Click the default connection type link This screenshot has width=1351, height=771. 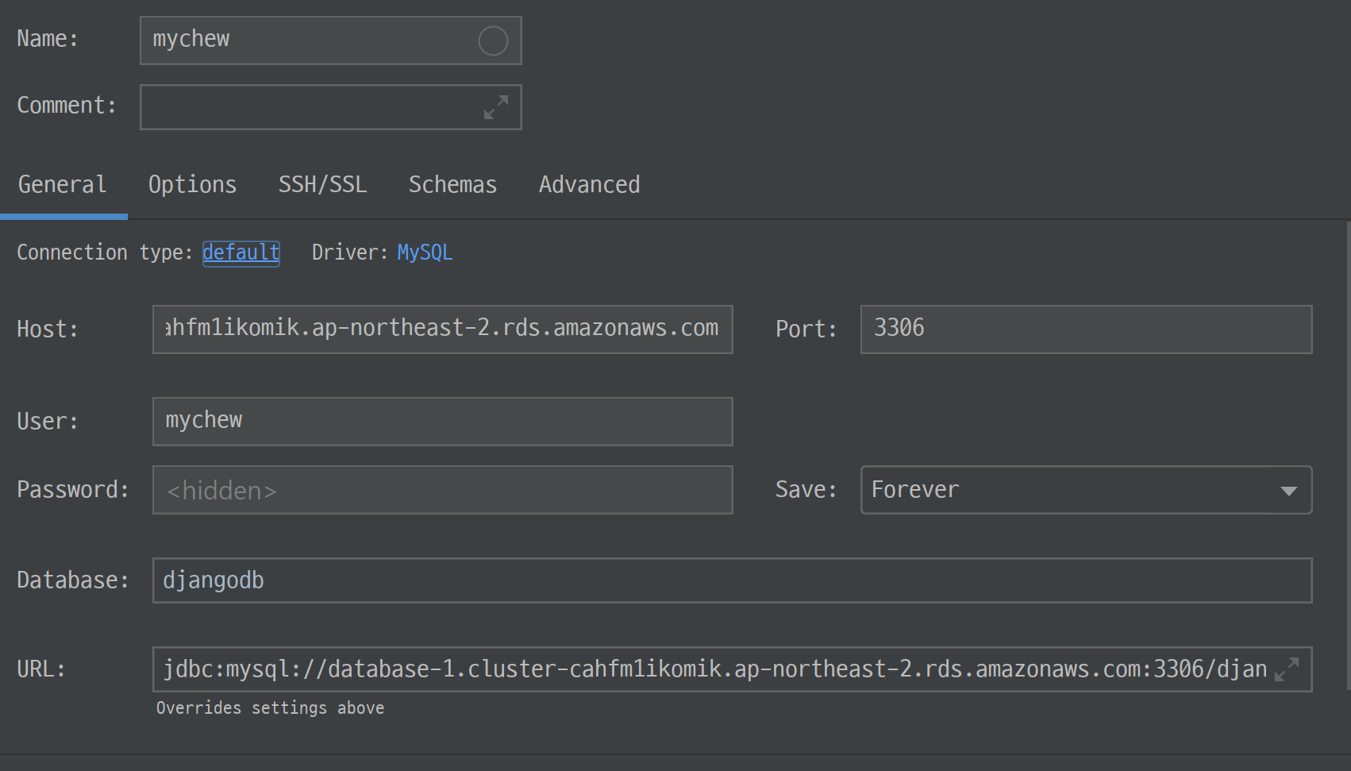(241, 253)
